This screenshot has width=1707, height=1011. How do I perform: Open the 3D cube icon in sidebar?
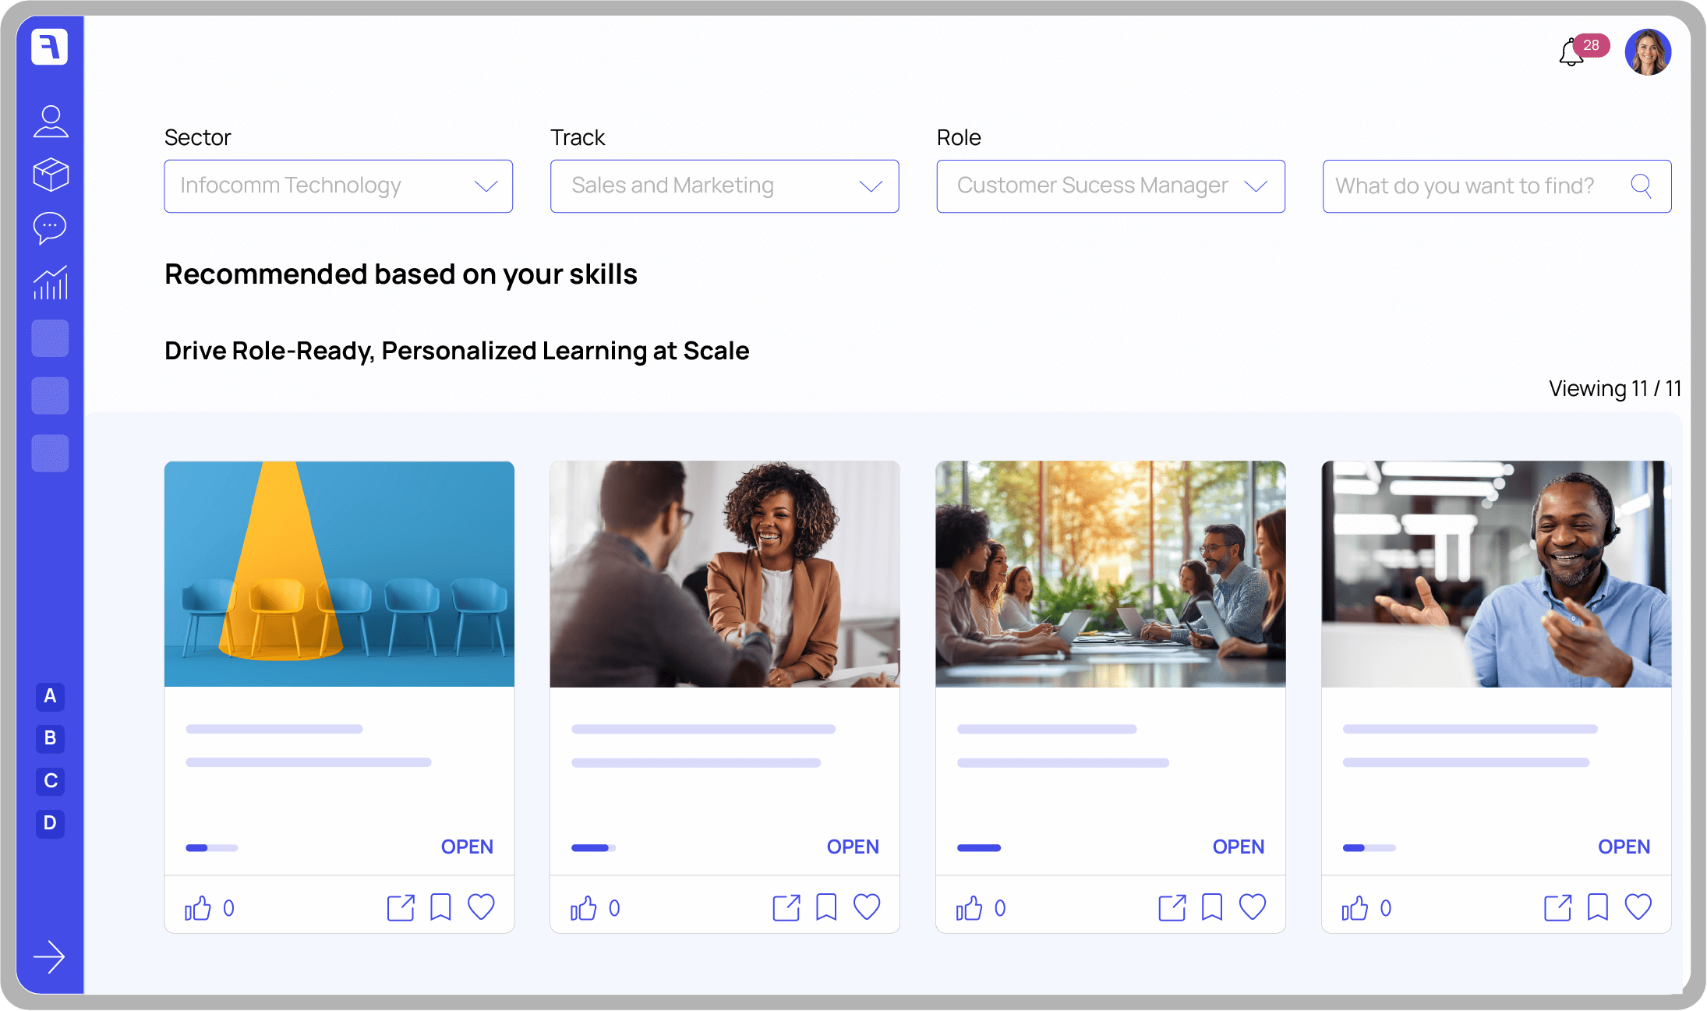[51, 175]
